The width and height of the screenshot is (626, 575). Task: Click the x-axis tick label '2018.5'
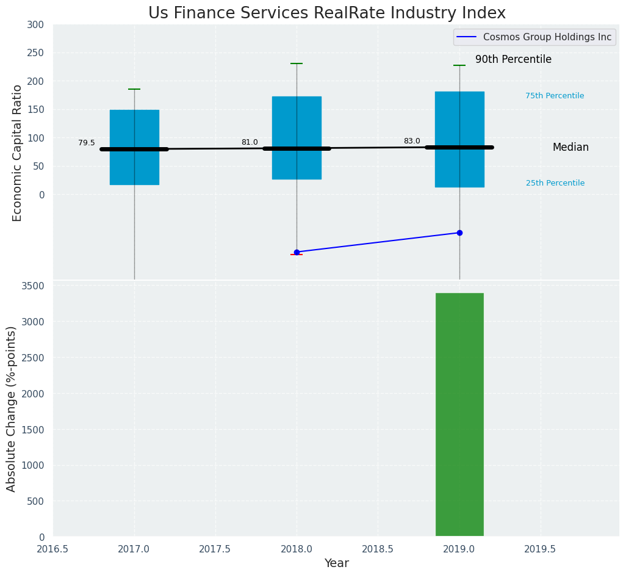pos(378,549)
